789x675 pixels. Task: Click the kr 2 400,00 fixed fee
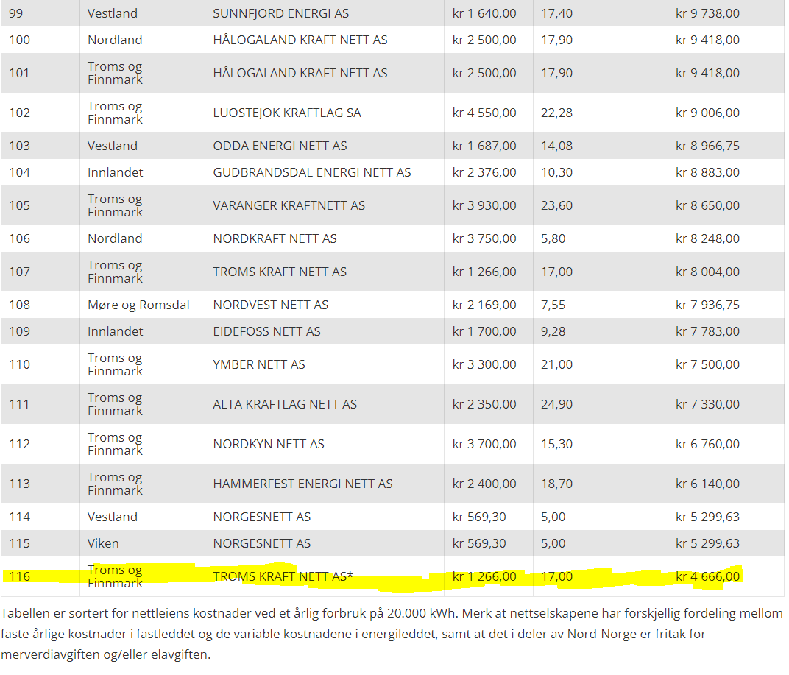pyautogui.click(x=484, y=484)
